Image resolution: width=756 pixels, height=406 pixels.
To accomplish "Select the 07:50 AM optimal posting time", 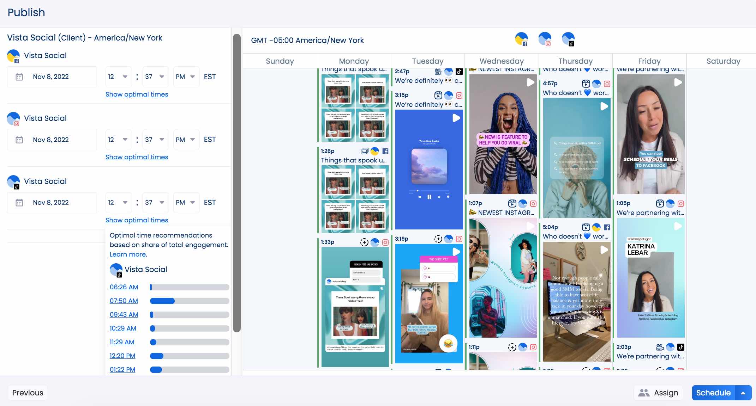I will click(124, 301).
